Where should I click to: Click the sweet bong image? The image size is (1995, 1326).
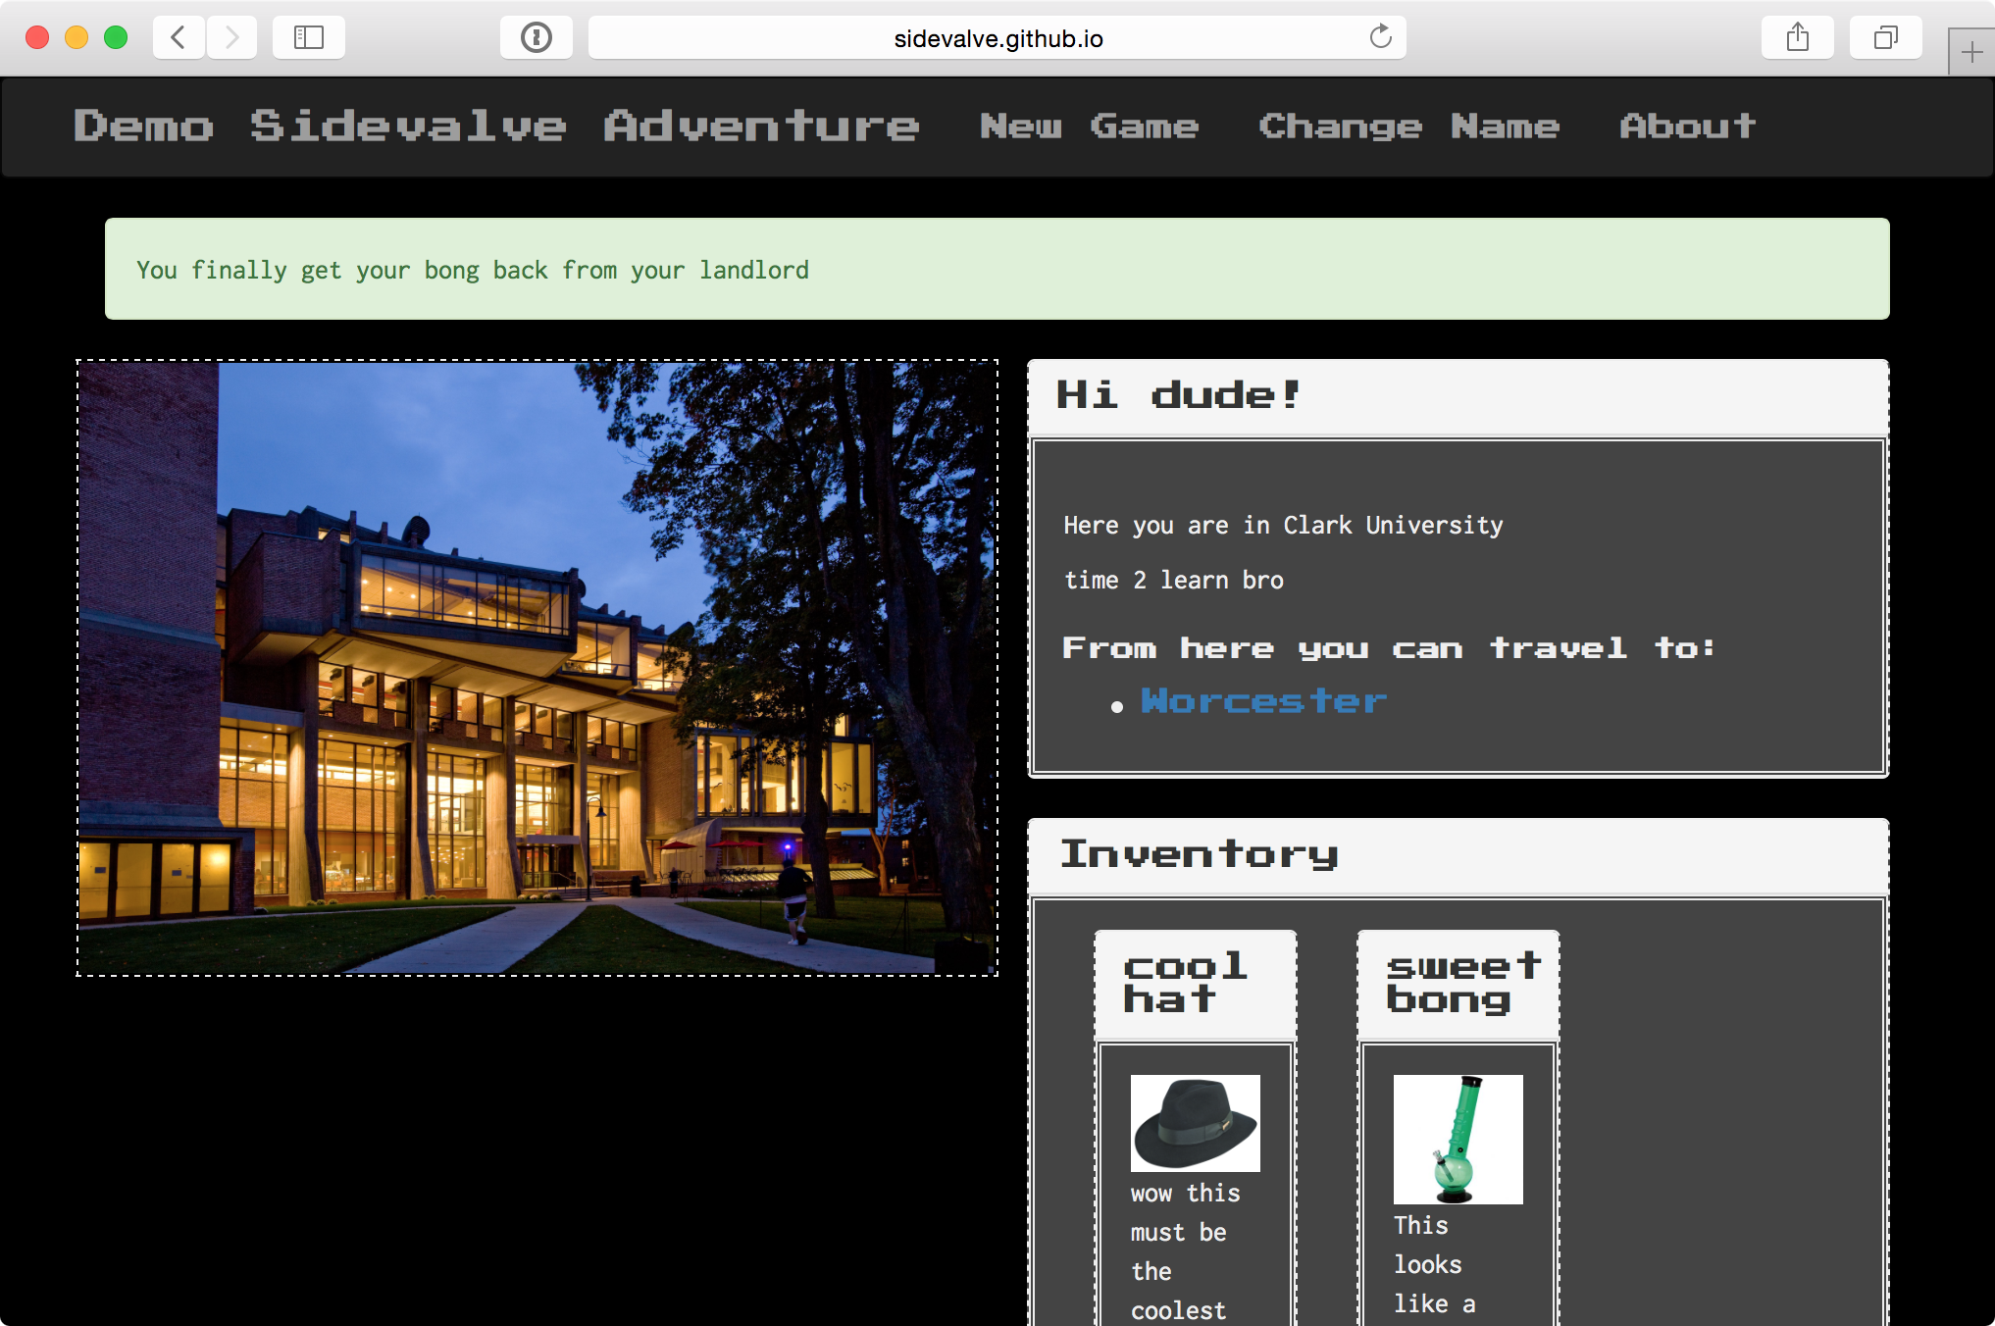coord(1458,1139)
